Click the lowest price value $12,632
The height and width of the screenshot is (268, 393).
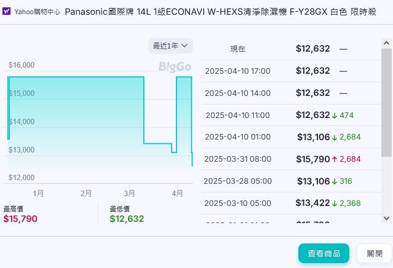point(127,219)
